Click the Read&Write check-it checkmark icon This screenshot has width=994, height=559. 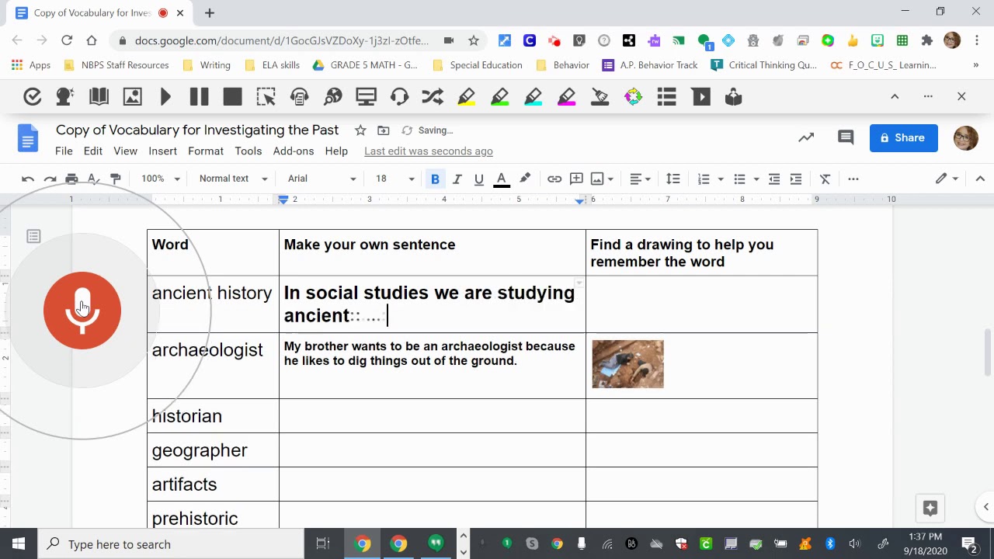coord(32,97)
